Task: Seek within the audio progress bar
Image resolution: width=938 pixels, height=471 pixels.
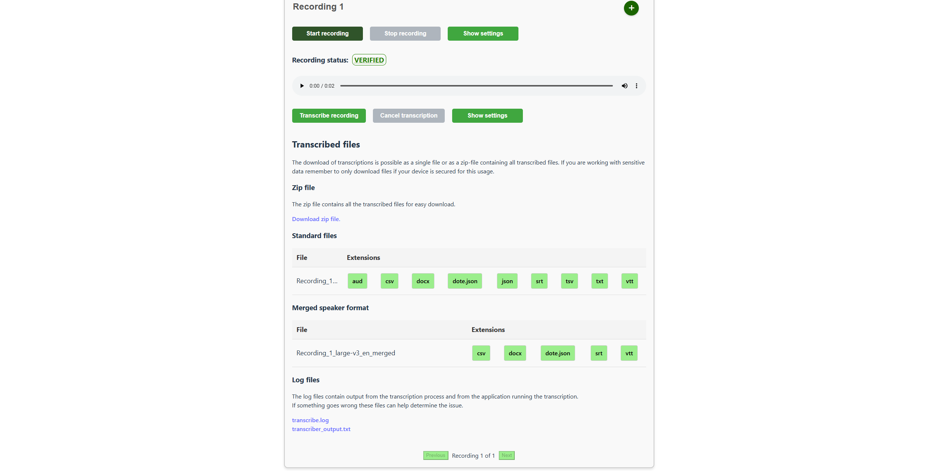Action: [476, 86]
